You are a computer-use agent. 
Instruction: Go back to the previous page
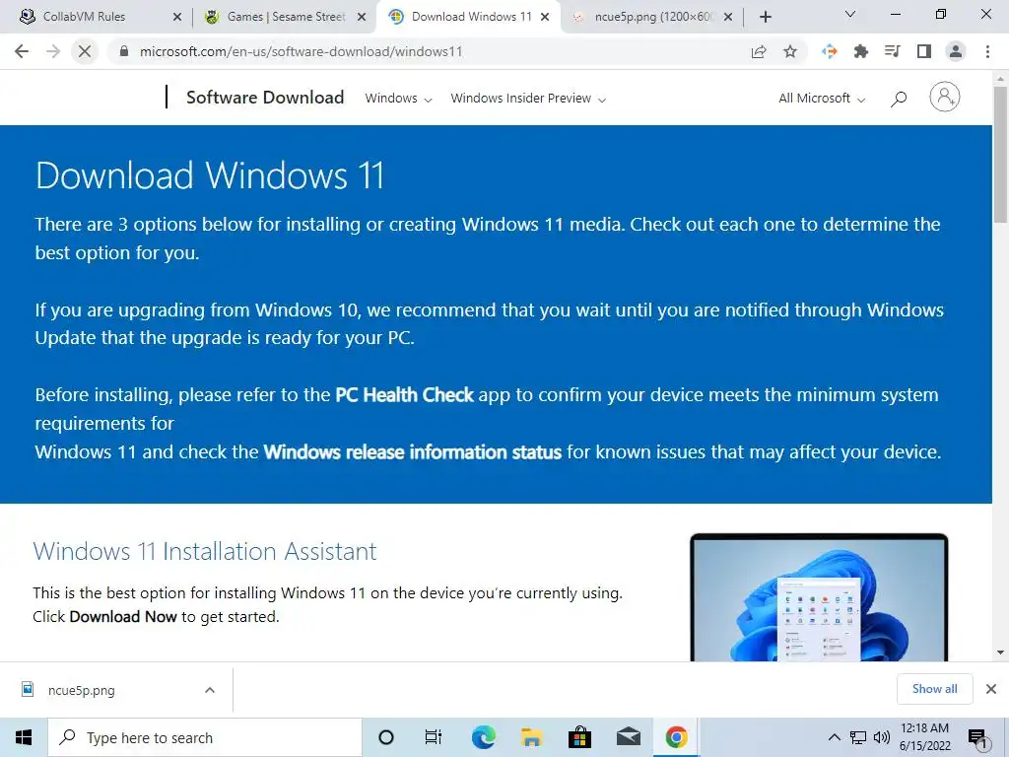point(22,51)
